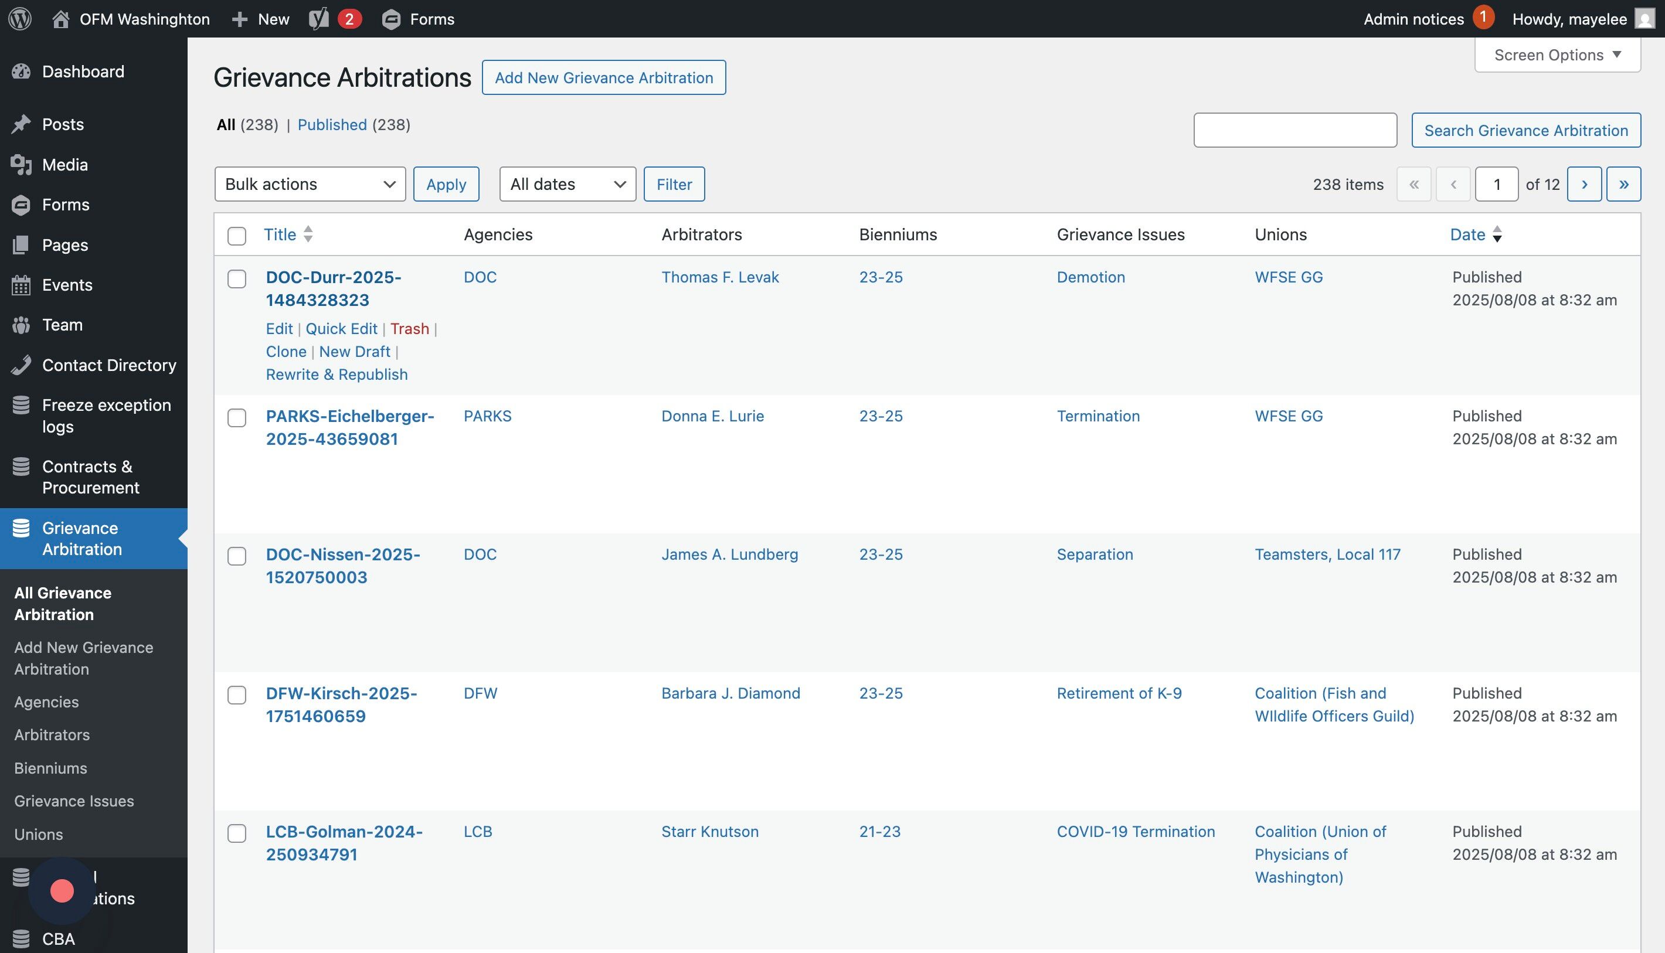This screenshot has width=1665, height=953.
Task: Open the Media library icon
Action: [21, 165]
